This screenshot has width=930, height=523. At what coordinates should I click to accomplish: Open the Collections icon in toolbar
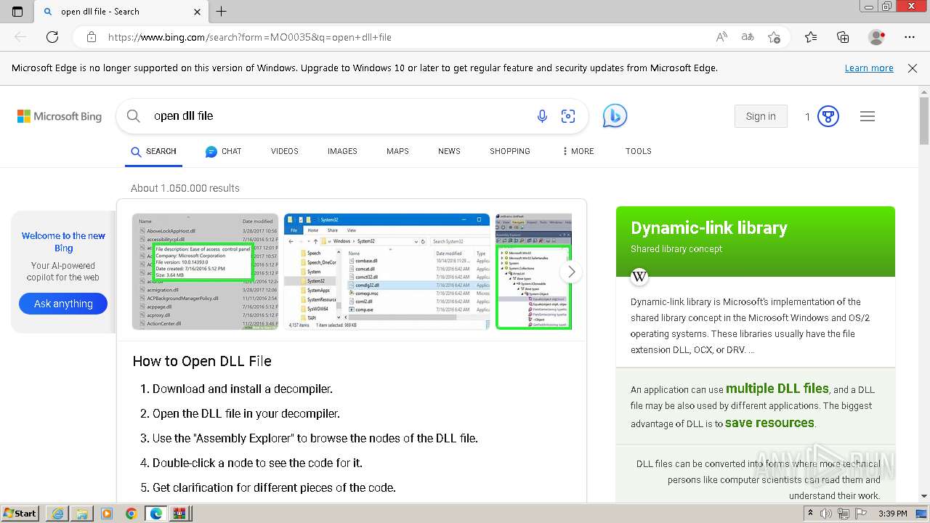(x=843, y=37)
